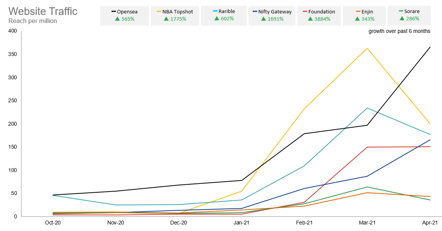This screenshot has width=442, height=231.
Task: Click the Enjin line endpoint at Apr-21
Action: [x=430, y=197]
